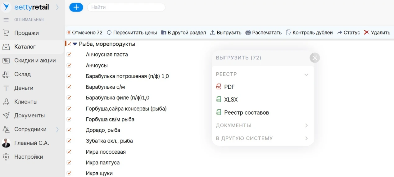
Task: Click the red Удалить cross icon
Action: (x=367, y=32)
